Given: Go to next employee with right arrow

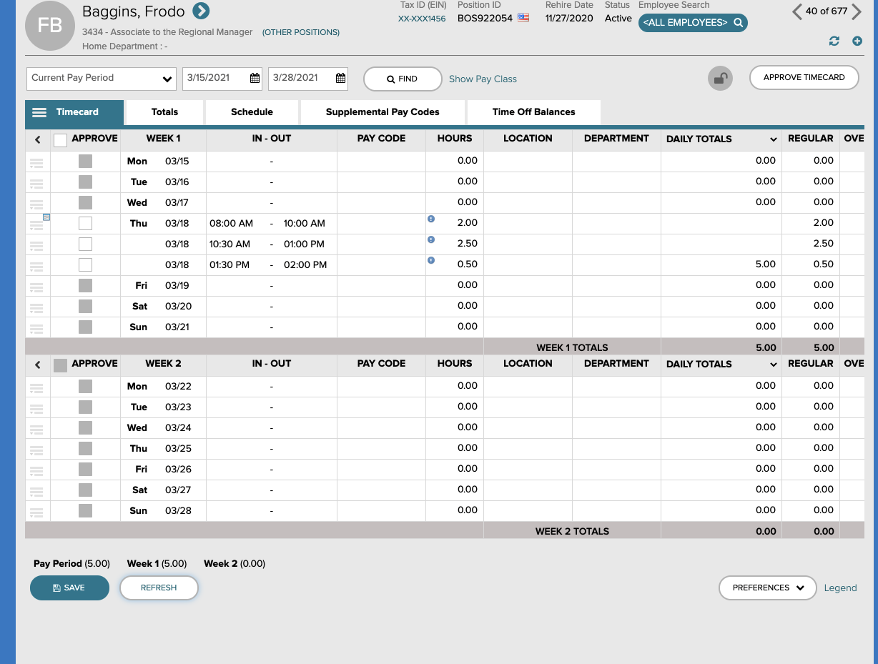Looking at the screenshot, I should coord(857,11).
